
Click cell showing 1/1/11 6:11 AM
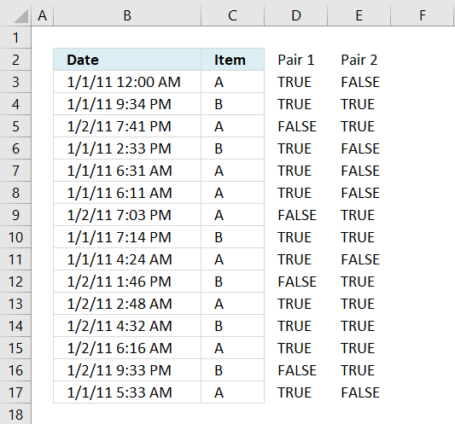(x=127, y=193)
